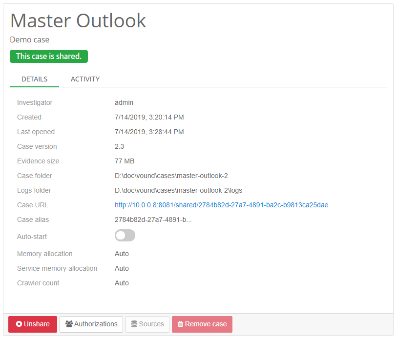The width and height of the screenshot is (397, 339).
Task: Switch to the ACTIVITY tab
Action: pos(85,79)
